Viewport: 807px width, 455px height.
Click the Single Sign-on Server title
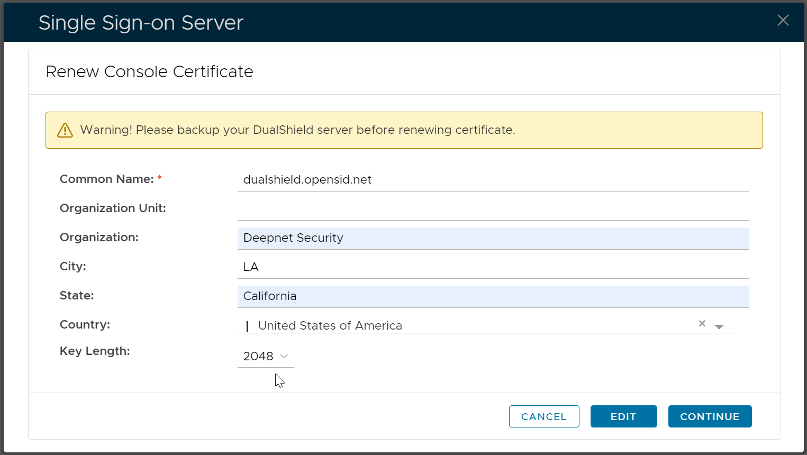141,23
